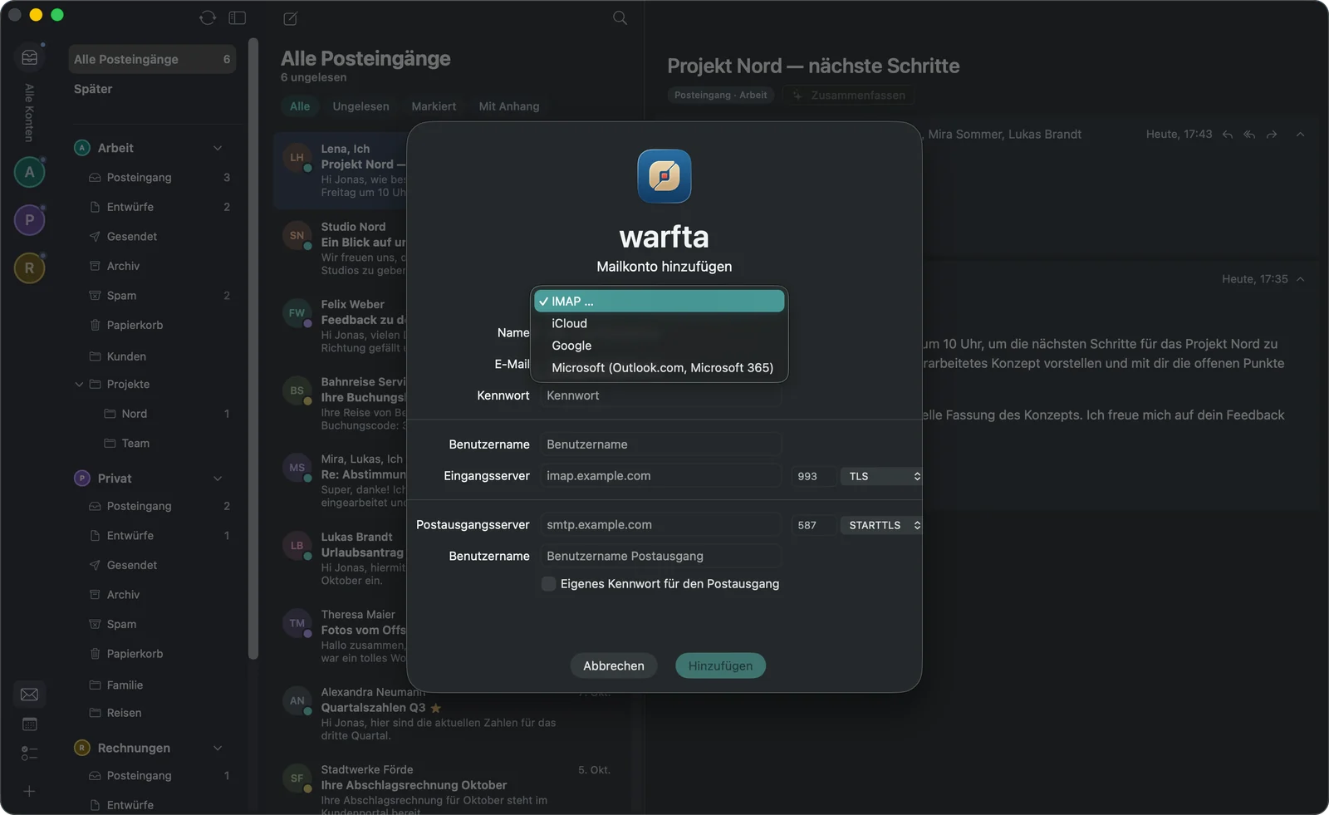1329x815 pixels.
Task: Open the tasks list icon in bottom rail
Action: (29, 754)
